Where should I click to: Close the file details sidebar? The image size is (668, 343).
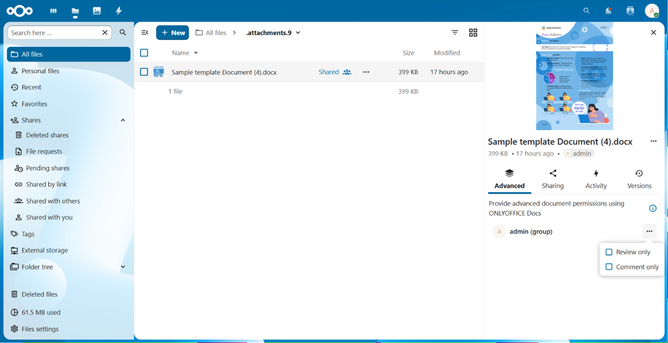coord(653,33)
